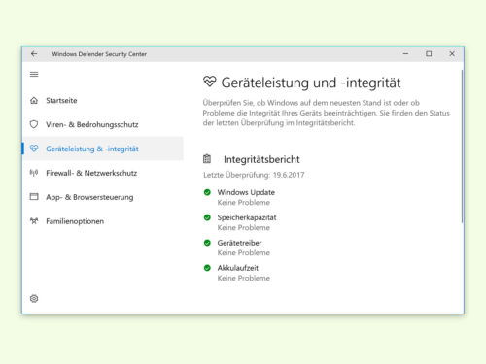This screenshot has width=486, height=364.
Task: Click the green check next to Windows Update
Action: click(x=207, y=192)
